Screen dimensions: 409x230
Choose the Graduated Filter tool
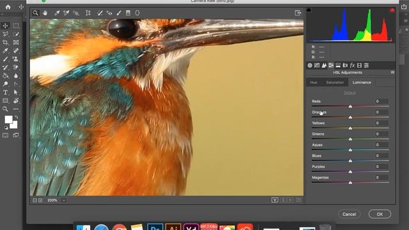point(128,13)
